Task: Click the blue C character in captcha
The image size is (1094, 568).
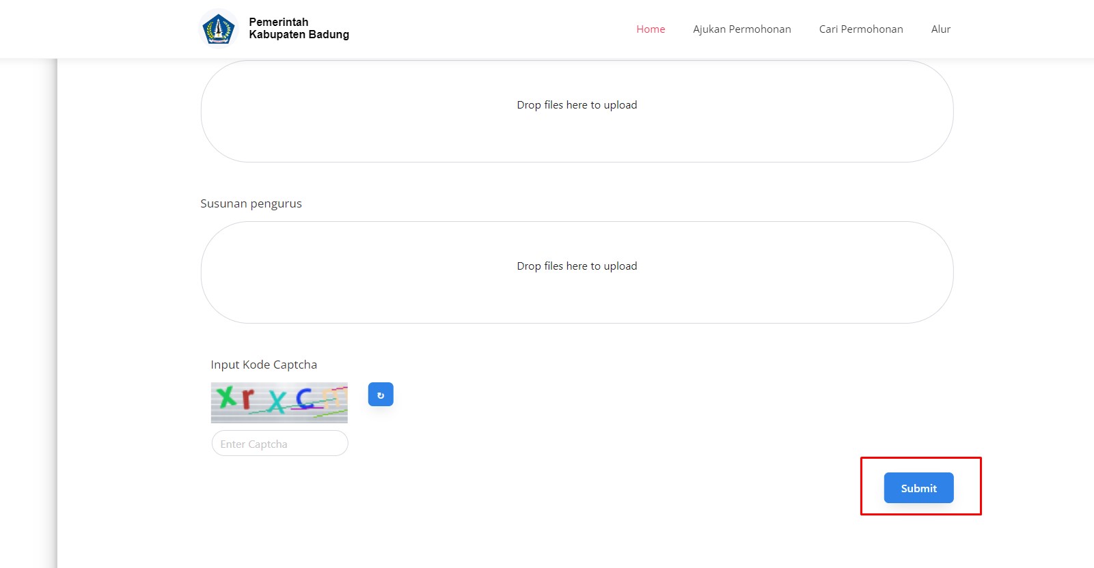Action: pos(305,399)
